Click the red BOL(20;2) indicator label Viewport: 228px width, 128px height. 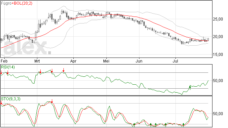[23, 3]
